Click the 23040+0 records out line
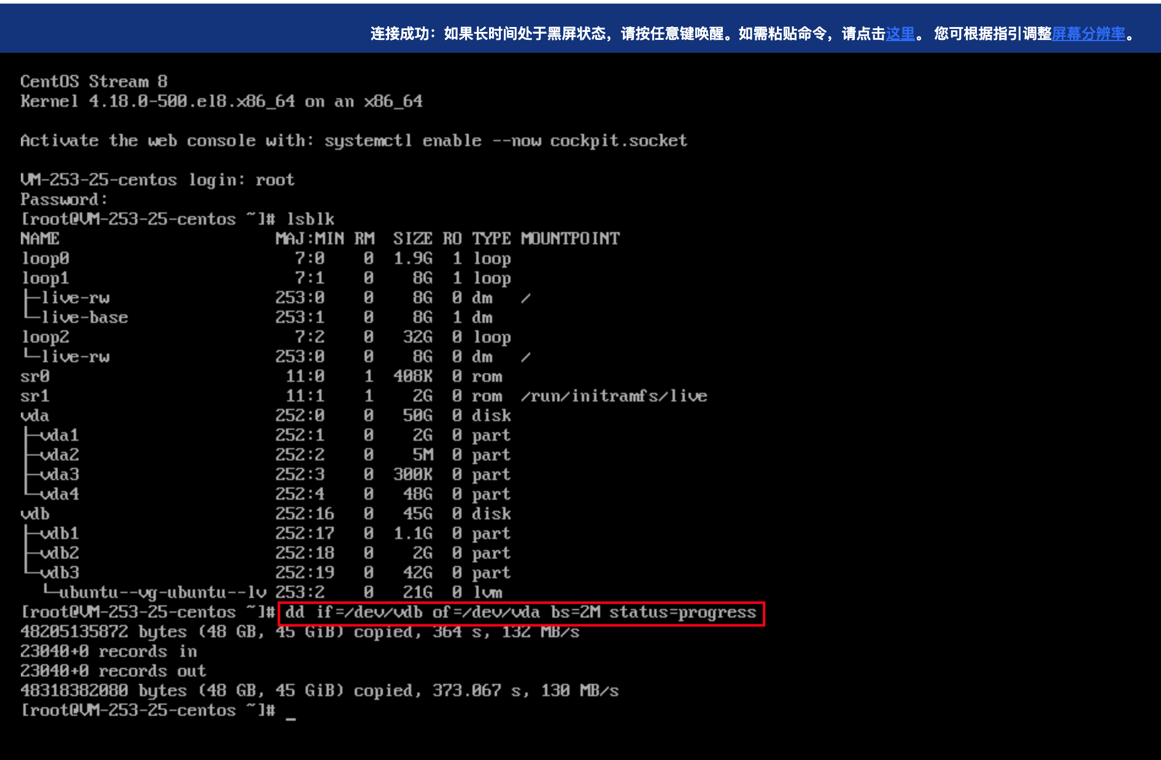The width and height of the screenshot is (1161, 760). point(113,671)
